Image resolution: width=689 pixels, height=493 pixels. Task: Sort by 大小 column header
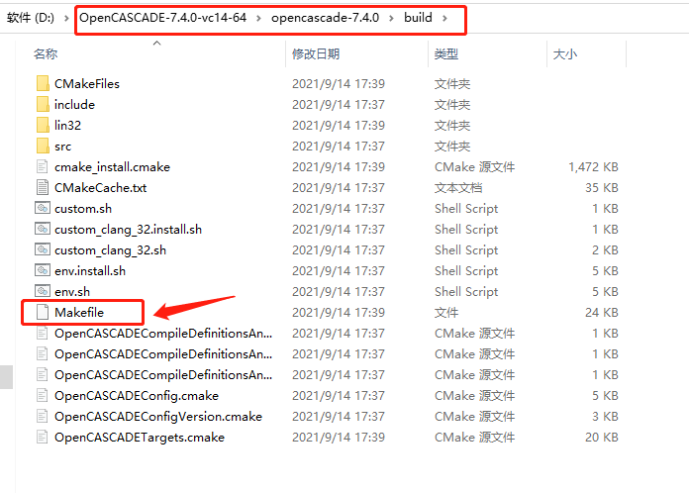coord(564,54)
